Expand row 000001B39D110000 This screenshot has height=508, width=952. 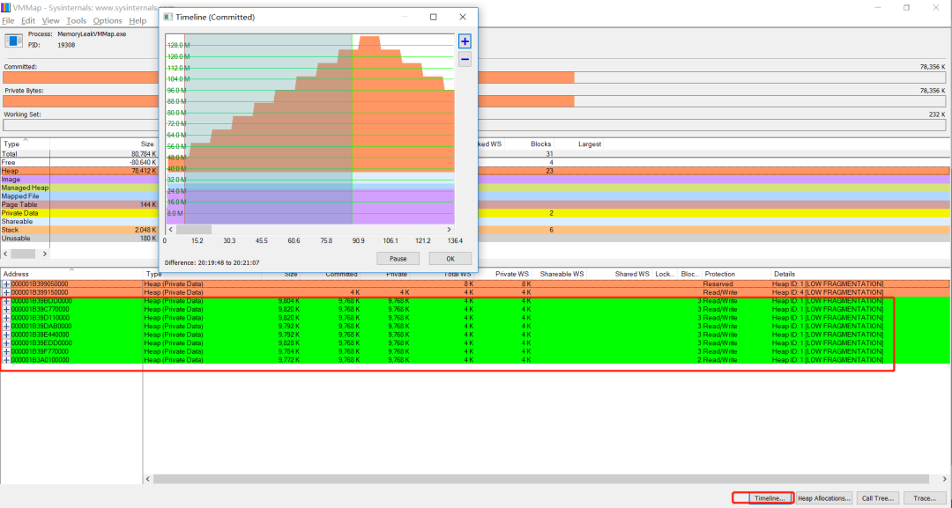[x=7, y=318]
